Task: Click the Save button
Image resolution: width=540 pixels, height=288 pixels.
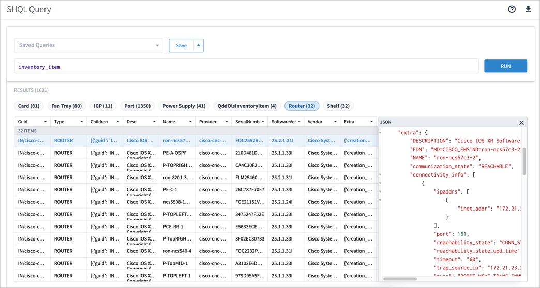Action: 181,45
